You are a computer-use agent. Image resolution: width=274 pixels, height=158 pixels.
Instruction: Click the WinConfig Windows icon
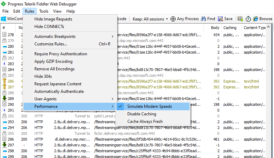tap(3, 19)
